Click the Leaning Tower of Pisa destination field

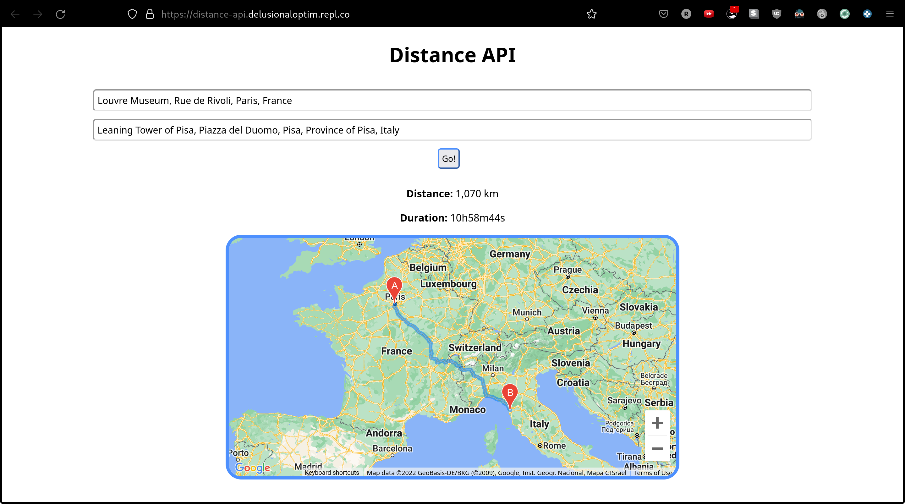(x=452, y=130)
